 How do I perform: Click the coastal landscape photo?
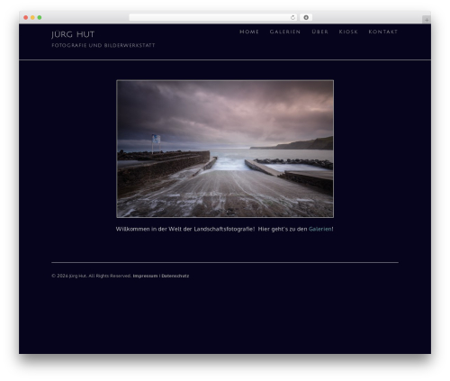pos(225,149)
